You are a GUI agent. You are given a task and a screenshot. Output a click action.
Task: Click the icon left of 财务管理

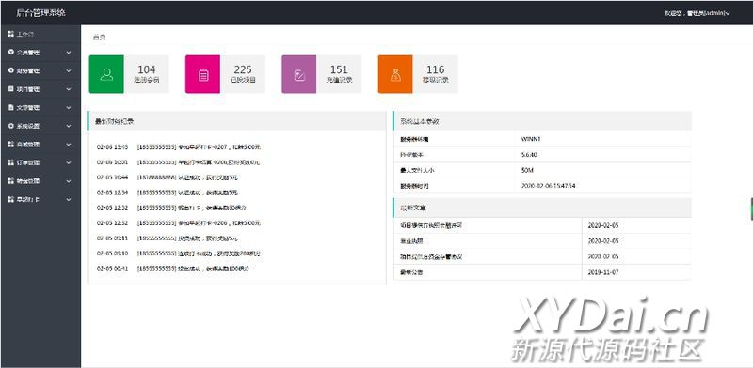coord(11,70)
